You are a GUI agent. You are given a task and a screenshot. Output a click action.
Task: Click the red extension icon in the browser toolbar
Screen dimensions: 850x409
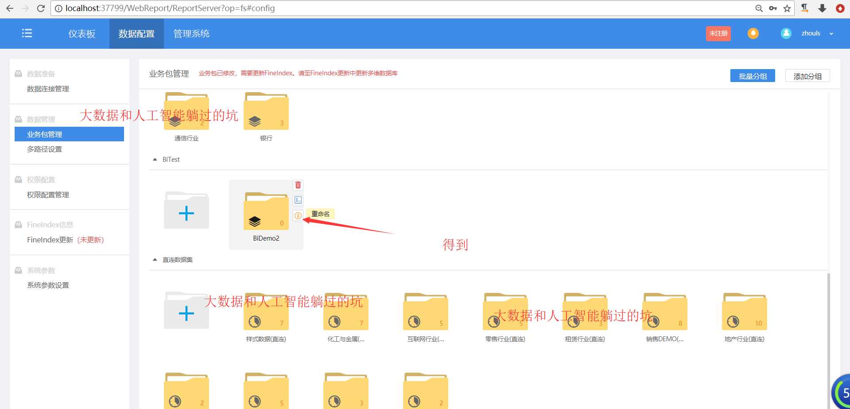(840, 8)
